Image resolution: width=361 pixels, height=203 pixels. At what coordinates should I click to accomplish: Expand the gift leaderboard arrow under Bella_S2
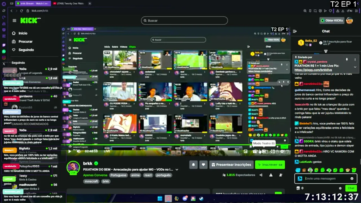tap(326, 51)
